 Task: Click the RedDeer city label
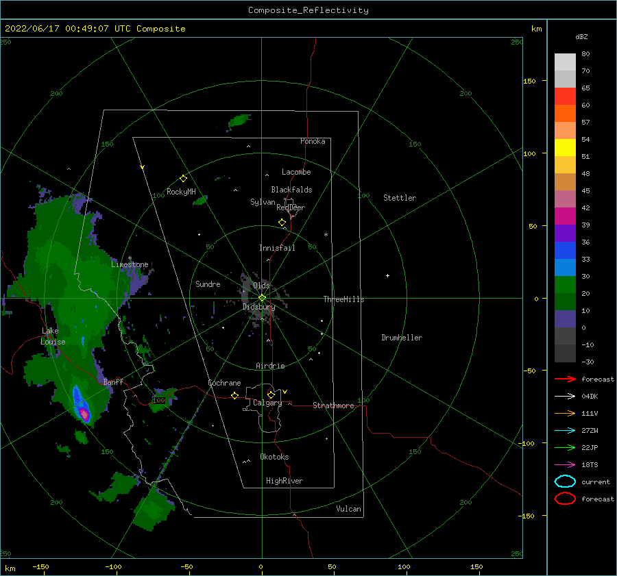point(291,208)
